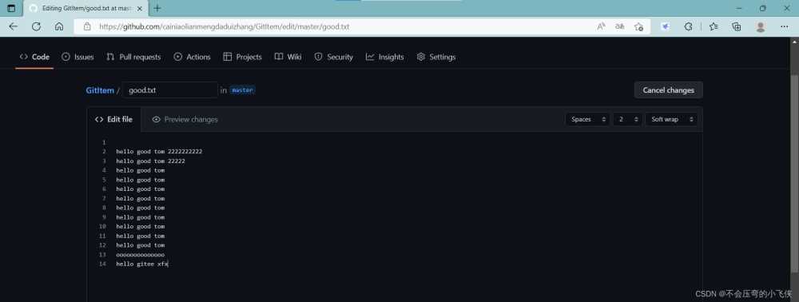Click the 'hello gitee xfx' line
799x302 pixels.
pyautogui.click(x=142, y=264)
